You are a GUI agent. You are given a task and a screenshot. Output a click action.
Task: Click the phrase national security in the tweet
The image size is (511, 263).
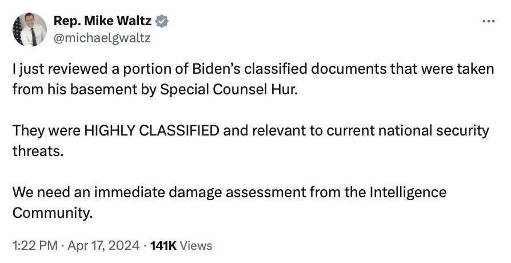pos(430,130)
